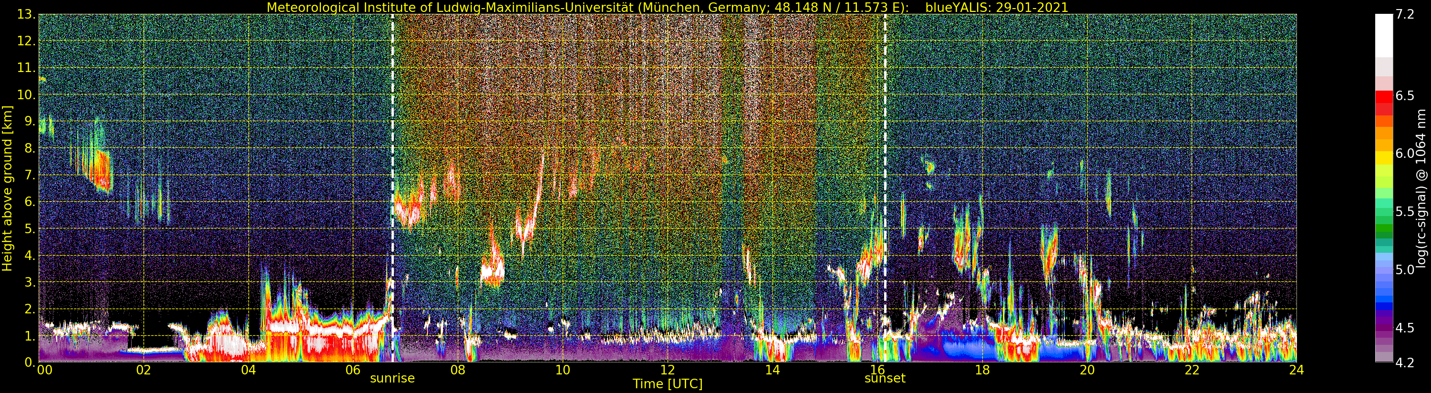Click the height axis tick '13.'
Screen dimensions: 1431x393
27,15
